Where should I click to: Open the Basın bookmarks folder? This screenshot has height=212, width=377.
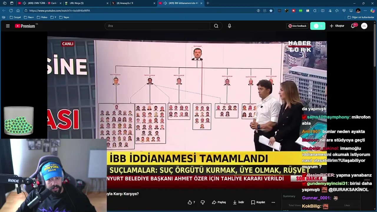click(29, 17)
